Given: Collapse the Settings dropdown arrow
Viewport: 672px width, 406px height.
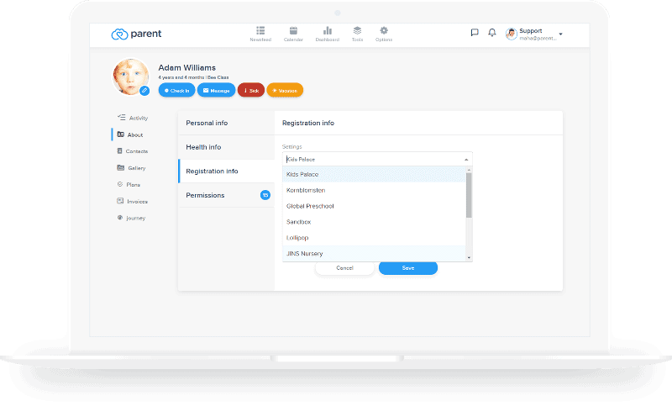Looking at the screenshot, I should [466, 160].
